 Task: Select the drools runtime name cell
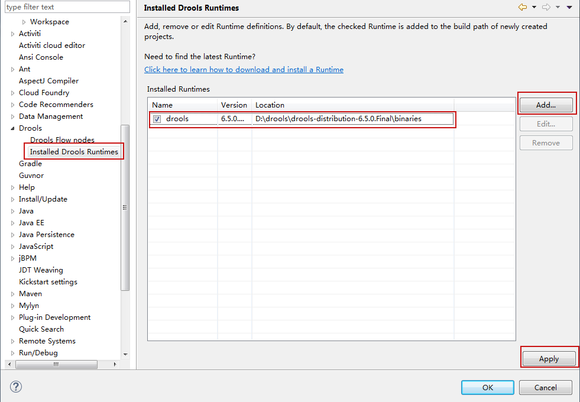click(x=177, y=119)
